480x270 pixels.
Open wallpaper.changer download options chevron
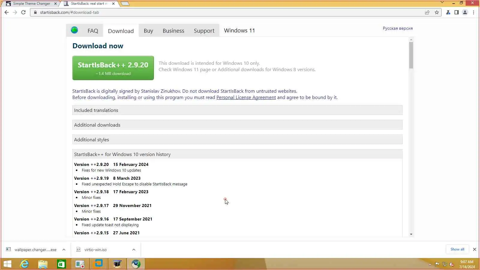pos(64,250)
